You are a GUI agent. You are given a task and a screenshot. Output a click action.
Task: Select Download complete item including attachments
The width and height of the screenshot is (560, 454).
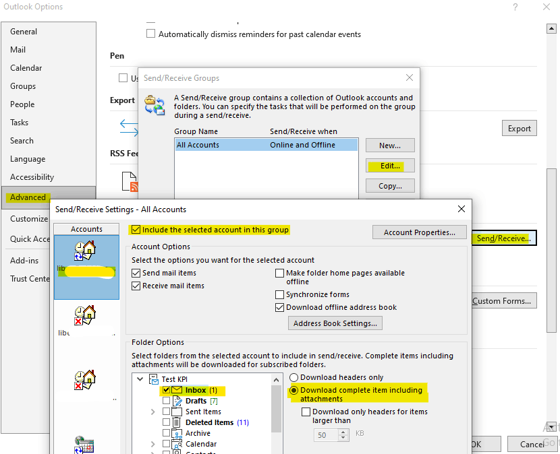point(293,390)
